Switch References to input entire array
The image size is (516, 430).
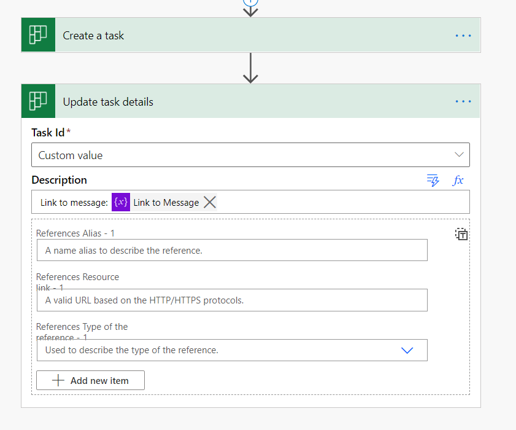click(461, 234)
